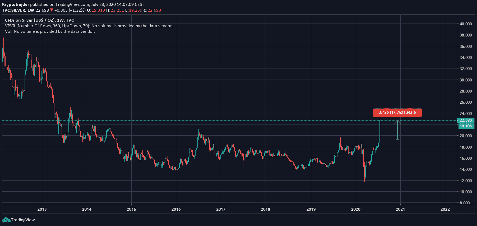Viewport: 477px width, 226px height.
Task: Click the 30.000 level on price scale
Action: click(466, 80)
